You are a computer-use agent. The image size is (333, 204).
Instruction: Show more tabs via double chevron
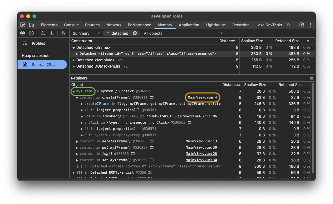point(288,25)
